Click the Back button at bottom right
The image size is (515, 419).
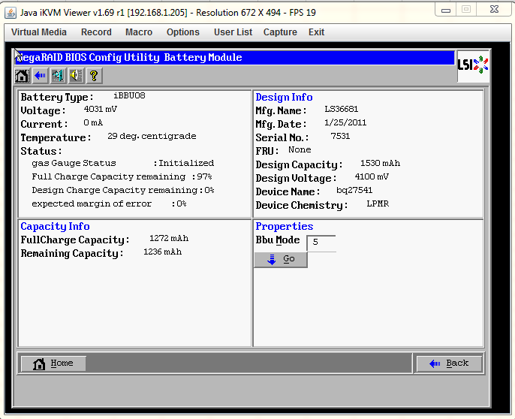[449, 363]
